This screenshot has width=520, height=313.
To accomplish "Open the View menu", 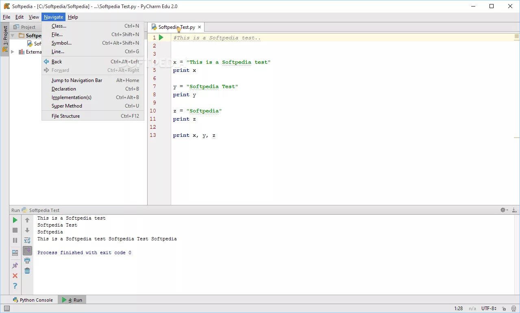I will 34,17.
